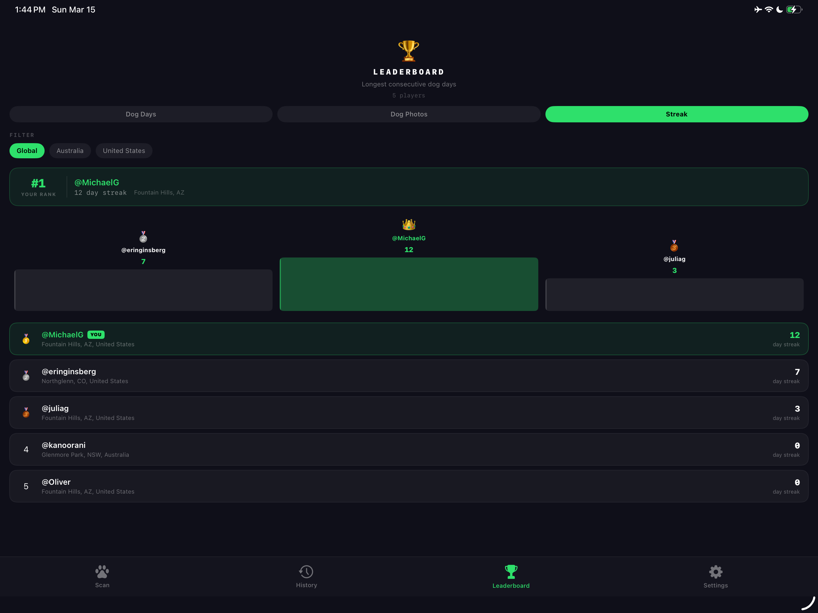Tap the 7 streak score above @eringinsberg podium
Image resolution: width=818 pixels, height=613 pixels.
(144, 262)
